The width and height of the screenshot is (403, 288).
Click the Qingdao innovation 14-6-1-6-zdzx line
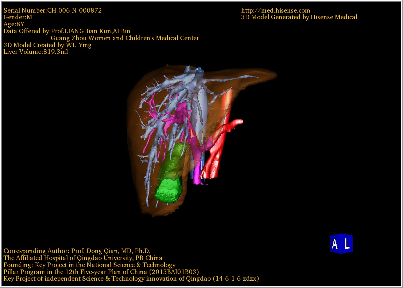tap(131, 279)
